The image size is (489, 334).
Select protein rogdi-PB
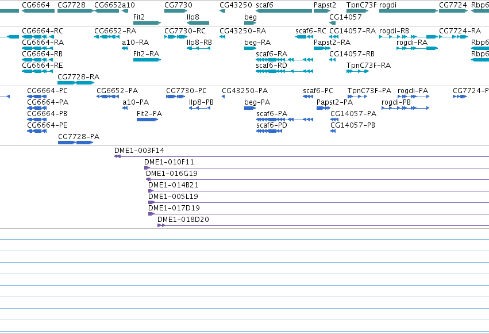click(406, 108)
